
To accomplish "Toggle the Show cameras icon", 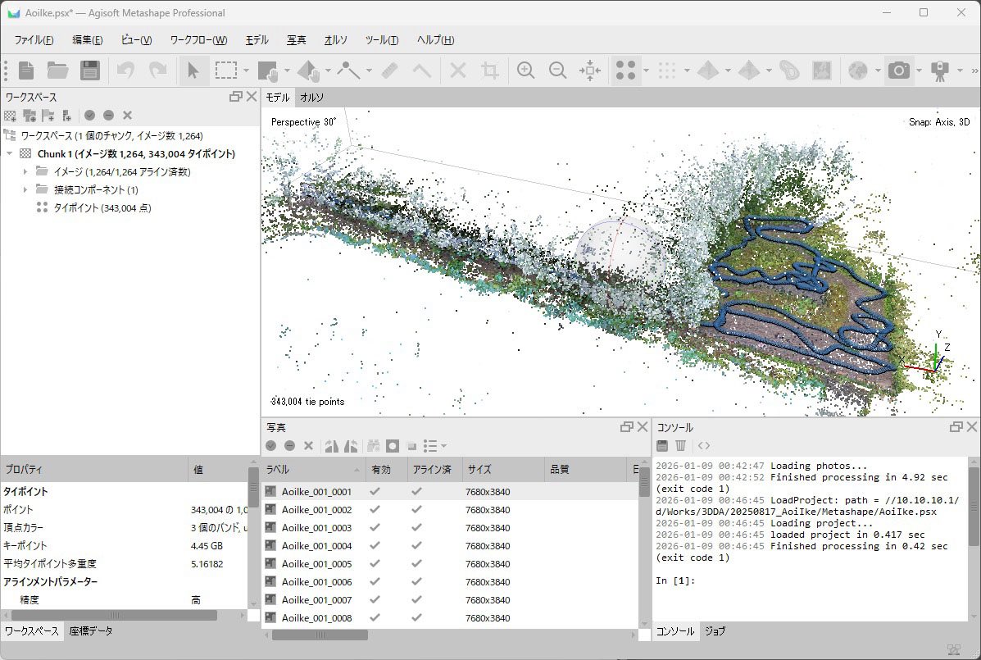I will tap(899, 70).
